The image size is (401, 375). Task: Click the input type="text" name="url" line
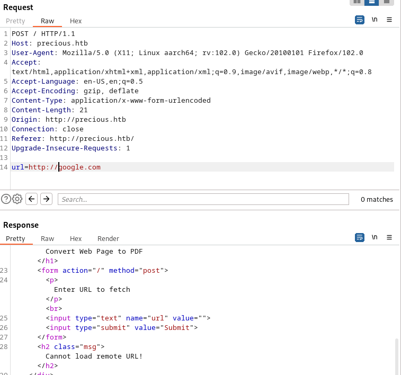128,318
